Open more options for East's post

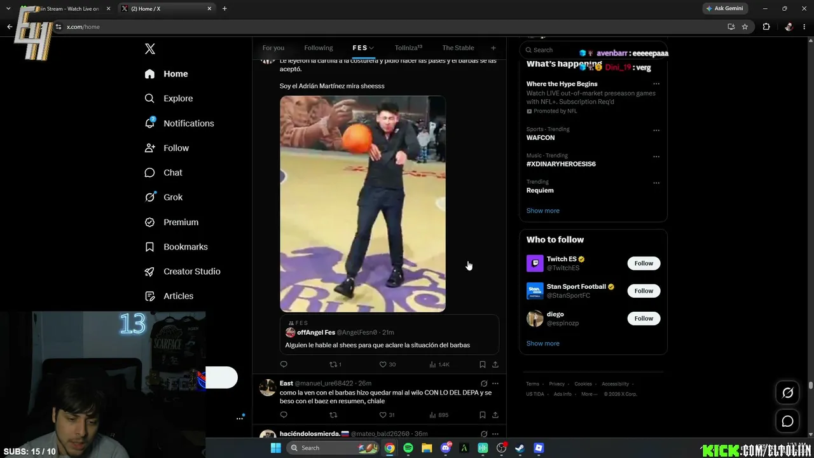[495, 384]
